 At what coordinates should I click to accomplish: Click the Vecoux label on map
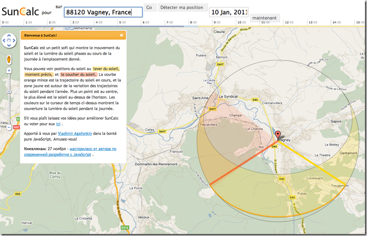143,217
